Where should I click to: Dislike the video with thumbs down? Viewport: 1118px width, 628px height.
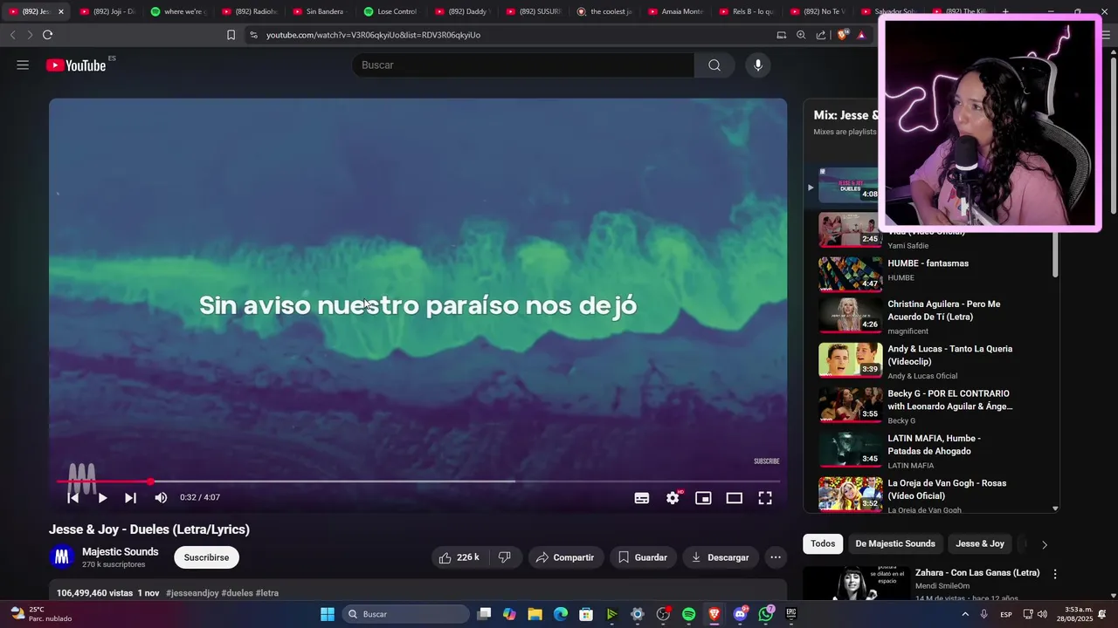point(505,557)
